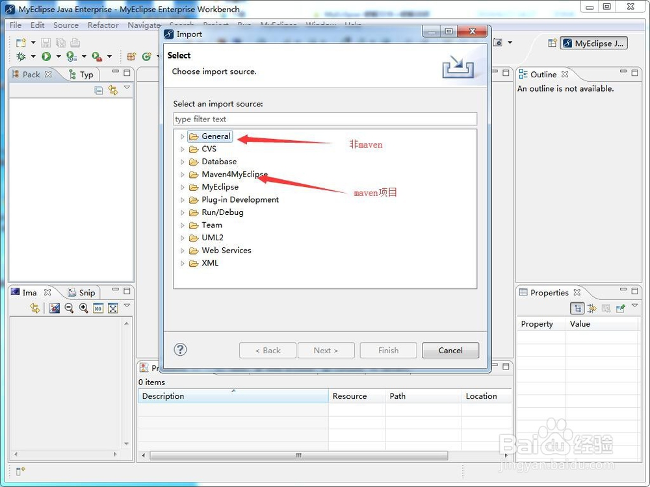Toggle Show Advanced Properties icon
Viewport: 650px width, 487px height.
(591, 308)
